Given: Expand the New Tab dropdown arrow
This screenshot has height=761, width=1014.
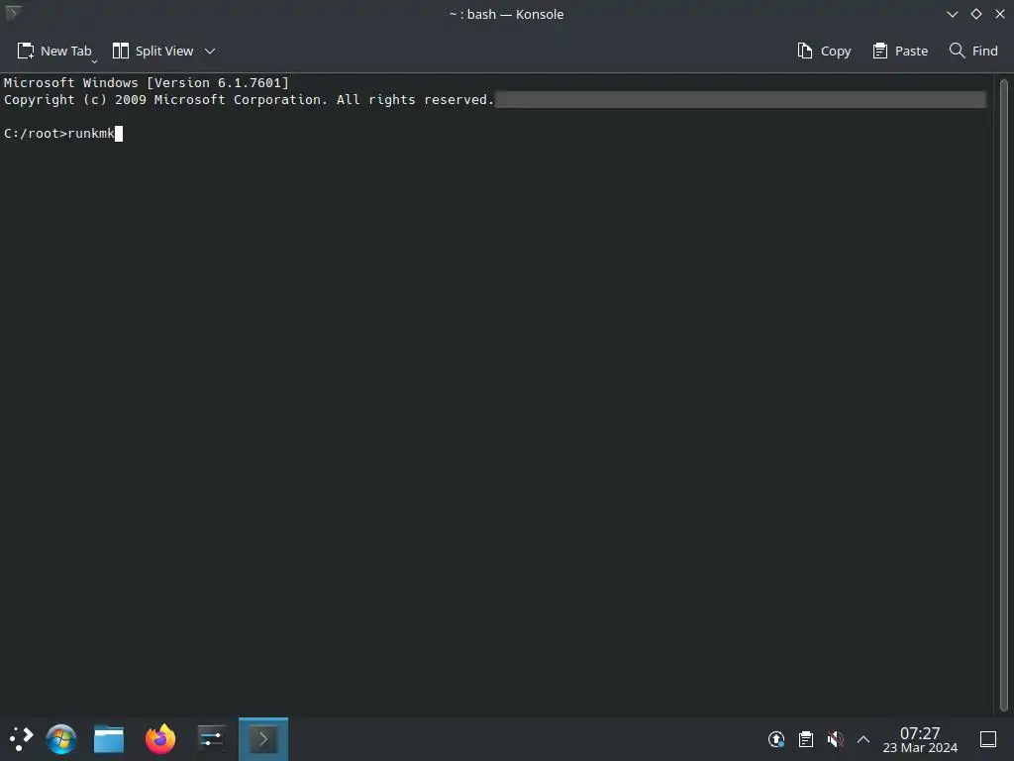Looking at the screenshot, I should pyautogui.click(x=94, y=61).
